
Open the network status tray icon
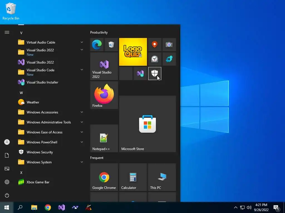pyautogui.click(x=242, y=207)
